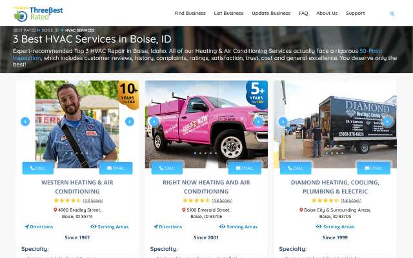Show previous photo of Right Now pink truck

point(154,121)
